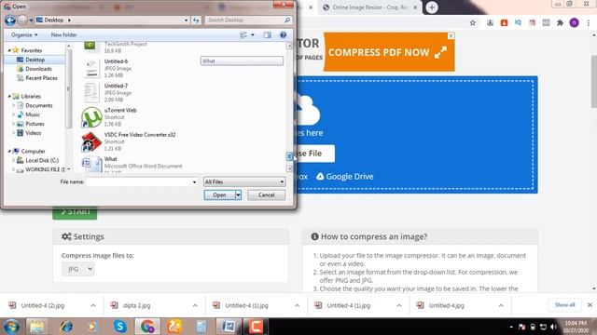
Task: Show the preview pane in Open dialog
Action: (268, 35)
